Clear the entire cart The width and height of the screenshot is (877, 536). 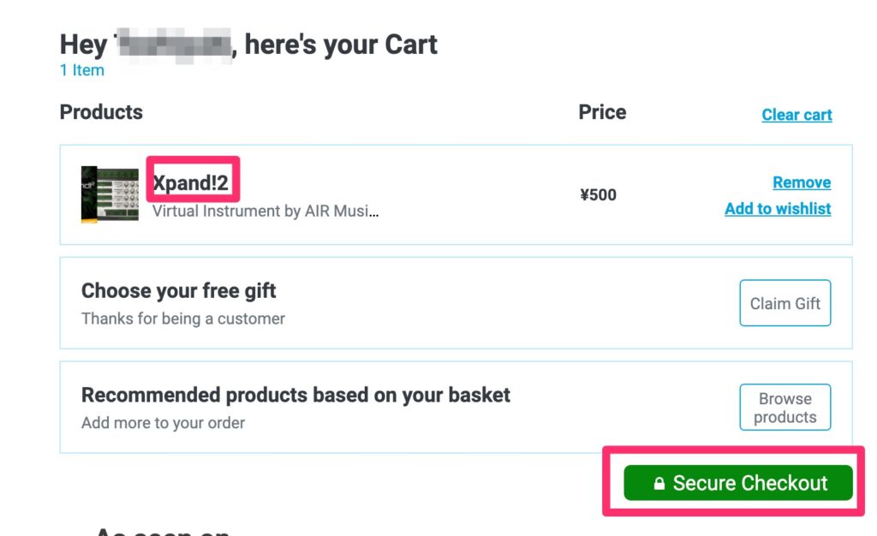tap(796, 114)
